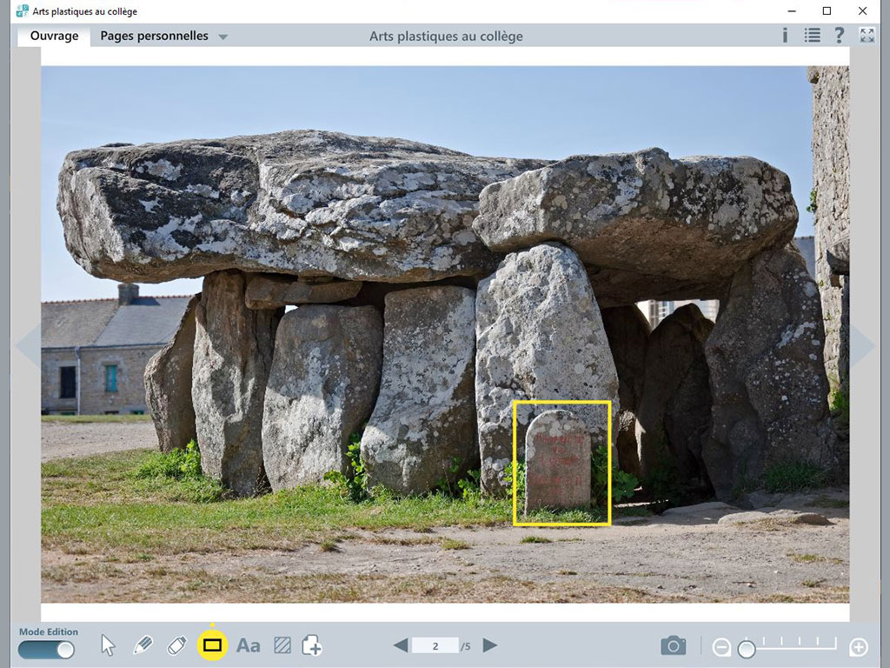Screen dimensions: 890x668
Task: Choose the Aa text tool
Action: [248, 645]
